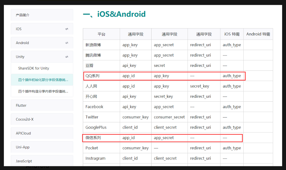This screenshot has height=170, width=286.
Task: Click consumer_key in the Pocket row
Action: click(x=136, y=148)
